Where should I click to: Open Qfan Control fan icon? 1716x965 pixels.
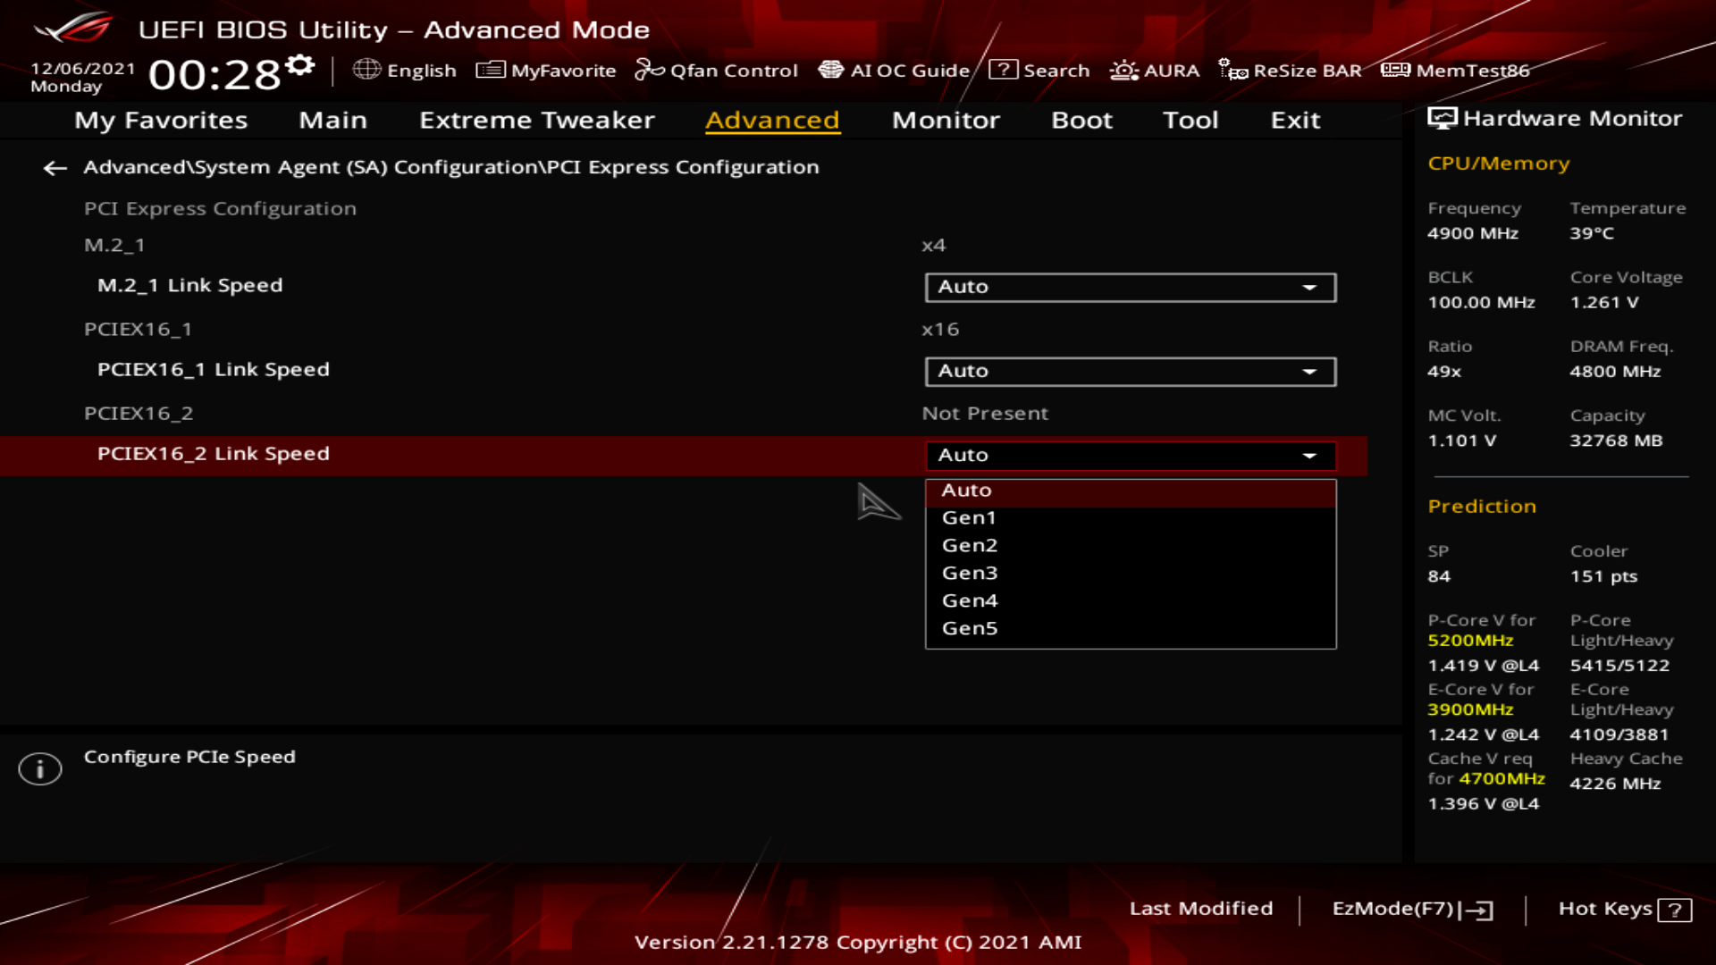(x=649, y=70)
